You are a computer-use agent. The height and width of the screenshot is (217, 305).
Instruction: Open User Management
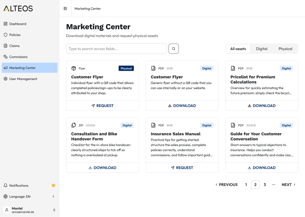[x=30, y=79]
